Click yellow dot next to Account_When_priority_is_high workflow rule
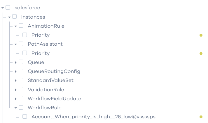The image size is (208, 123). pos(201,117)
